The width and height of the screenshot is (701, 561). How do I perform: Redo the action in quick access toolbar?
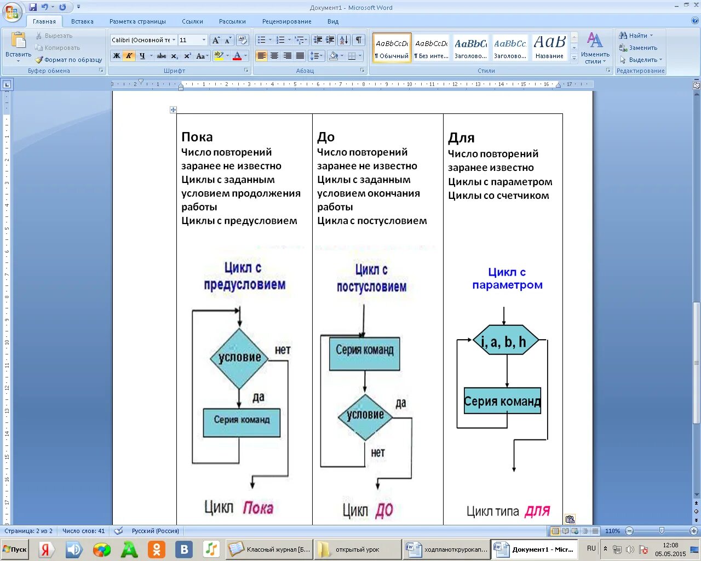click(x=62, y=7)
